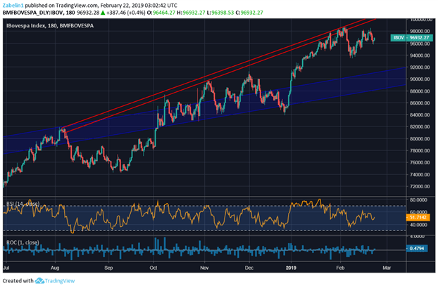
Task: Click the close price C:96932.27
Action: 249,13
